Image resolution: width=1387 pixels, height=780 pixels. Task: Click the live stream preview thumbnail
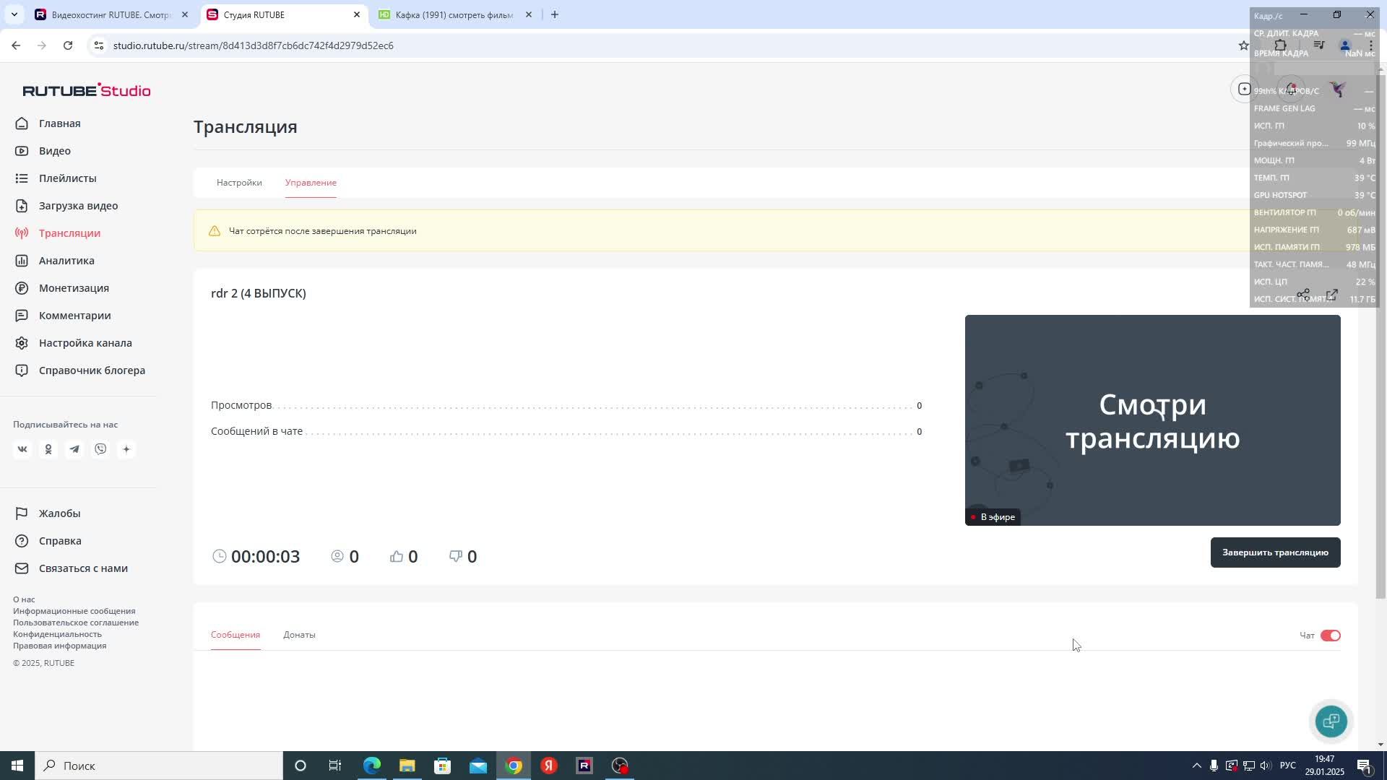pos(1152,420)
